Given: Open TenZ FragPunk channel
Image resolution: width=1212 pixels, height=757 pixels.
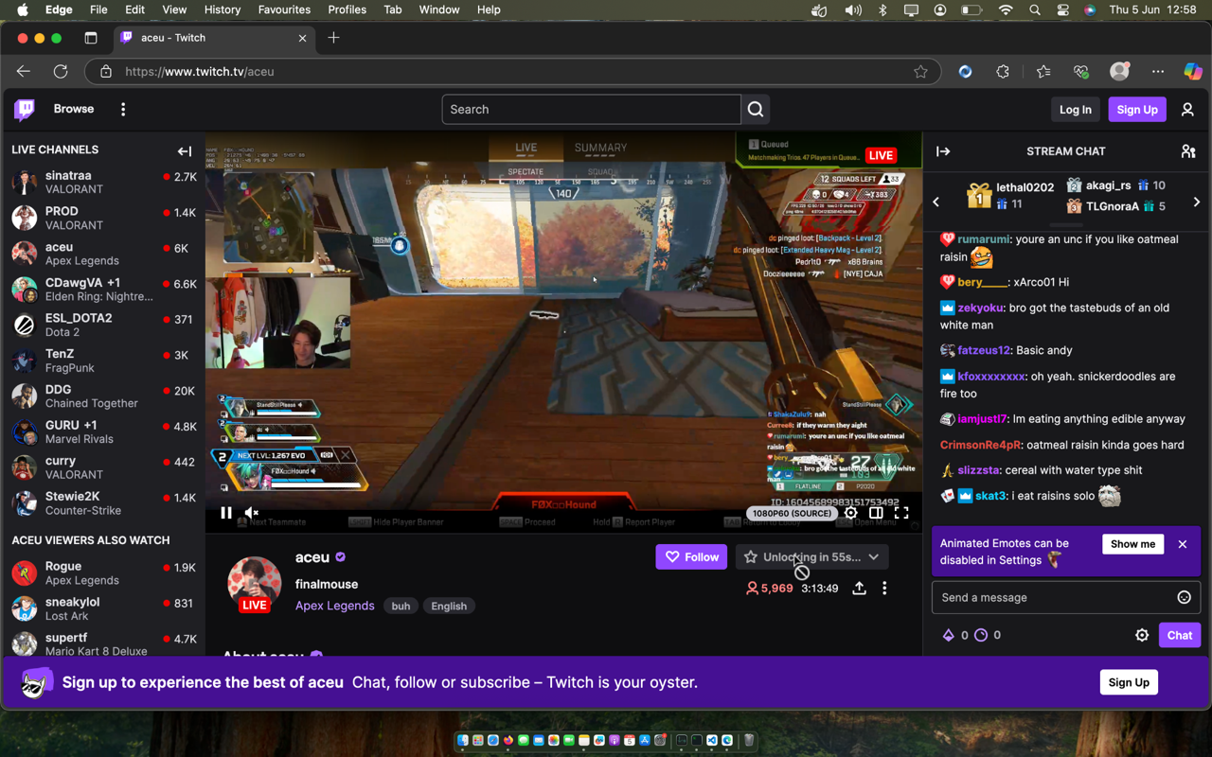Looking at the screenshot, I should coord(102,361).
